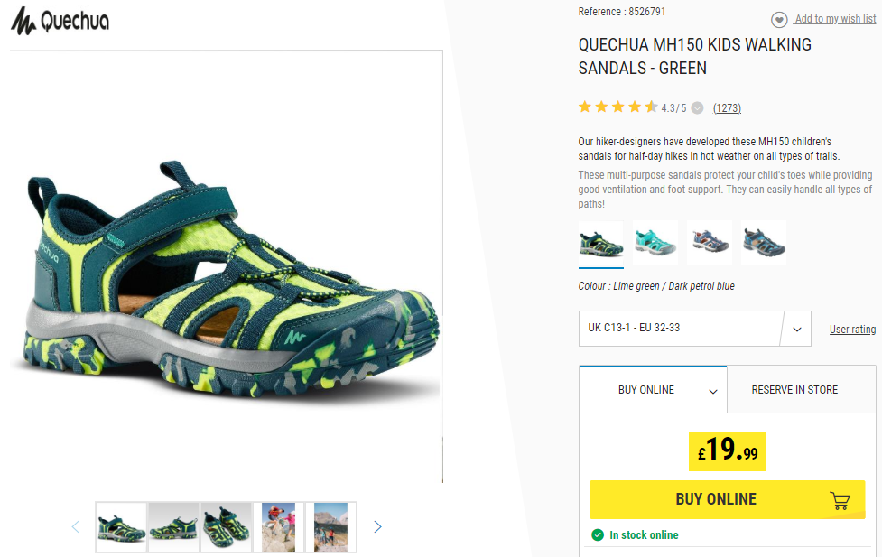Expand the Buy Online tab chevron
The height and width of the screenshot is (557, 882).
click(x=712, y=392)
